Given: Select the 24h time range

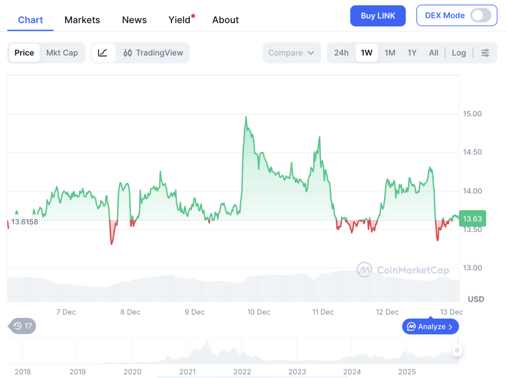Looking at the screenshot, I should pyautogui.click(x=341, y=53).
